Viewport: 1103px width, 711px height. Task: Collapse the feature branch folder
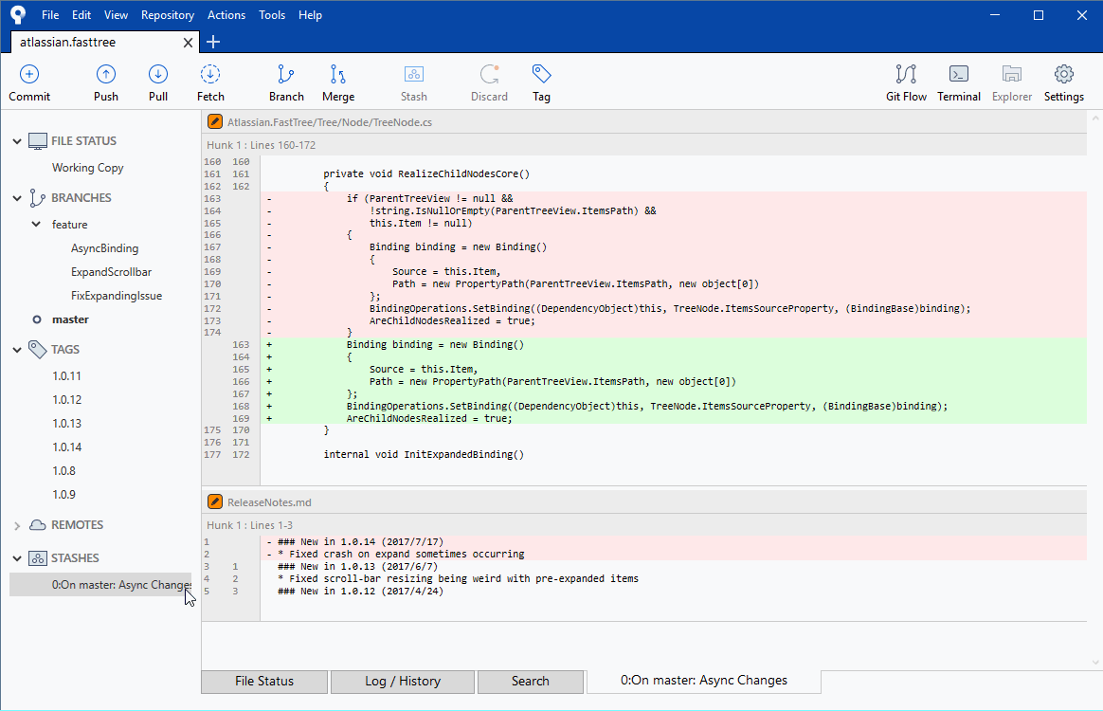pyautogui.click(x=37, y=225)
